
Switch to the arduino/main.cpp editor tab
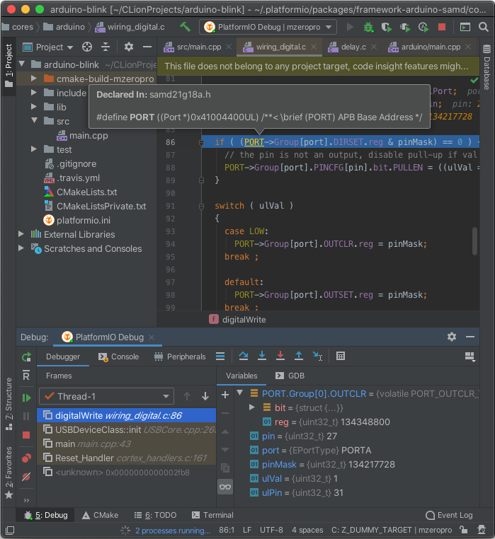tap(431, 47)
